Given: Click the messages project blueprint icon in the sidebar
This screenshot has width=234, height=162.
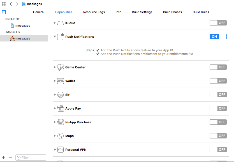Looking at the screenshot, I should 12,26.
